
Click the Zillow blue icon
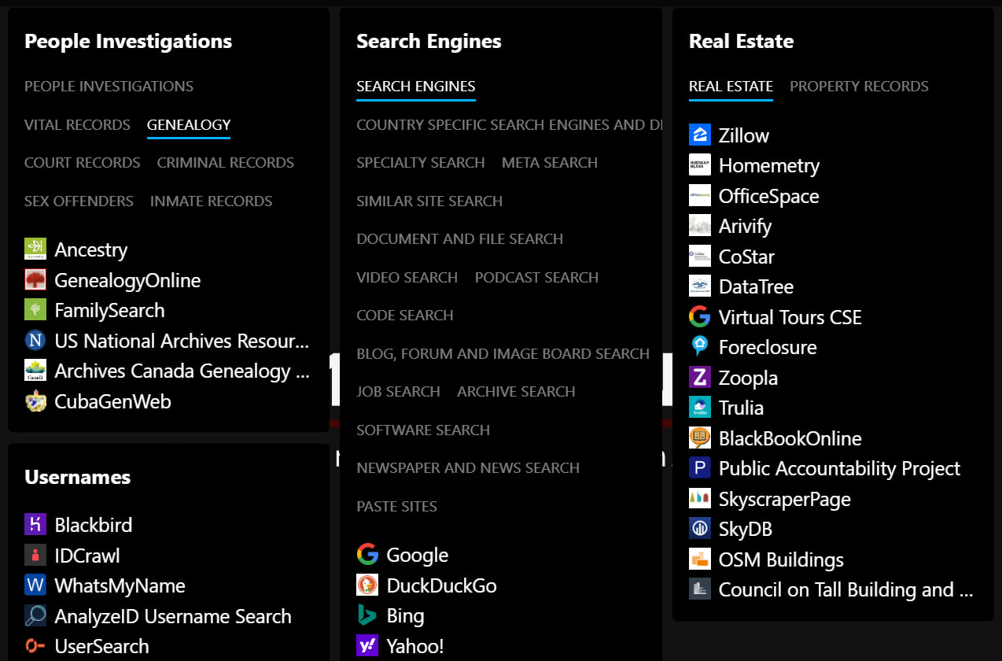tap(700, 135)
